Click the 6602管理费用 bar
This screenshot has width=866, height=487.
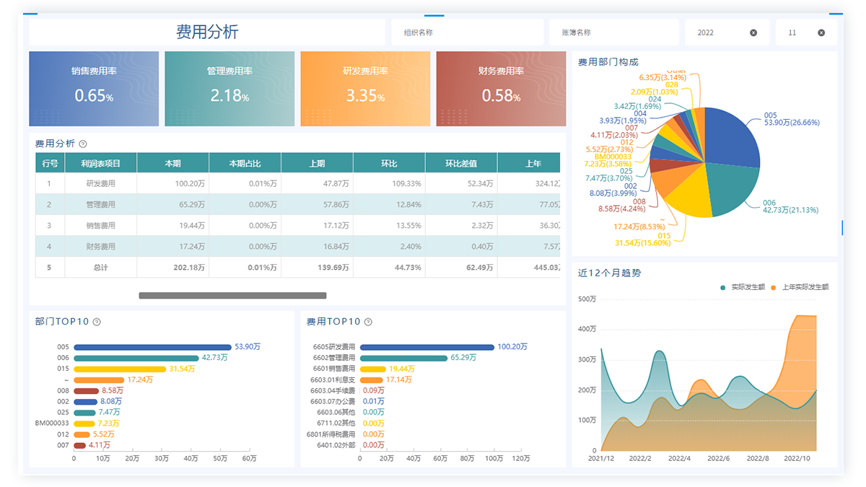[x=403, y=358]
